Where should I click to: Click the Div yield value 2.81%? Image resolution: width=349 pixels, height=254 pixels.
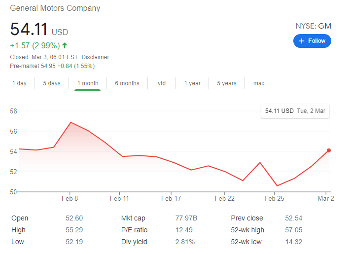click(185, 242)
